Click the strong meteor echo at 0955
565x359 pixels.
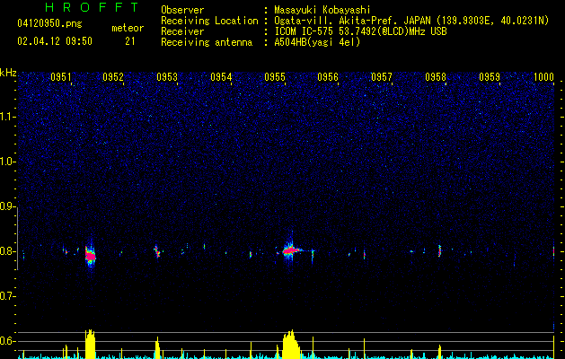click(x=291, y=250)
